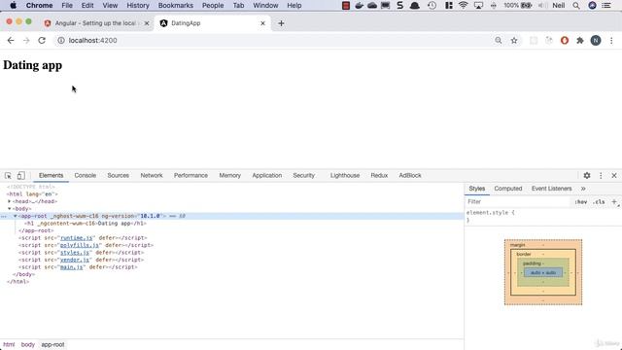Click the padding box in box model
This screenshot has height=350, width=622.
click(x=543, y=262)
